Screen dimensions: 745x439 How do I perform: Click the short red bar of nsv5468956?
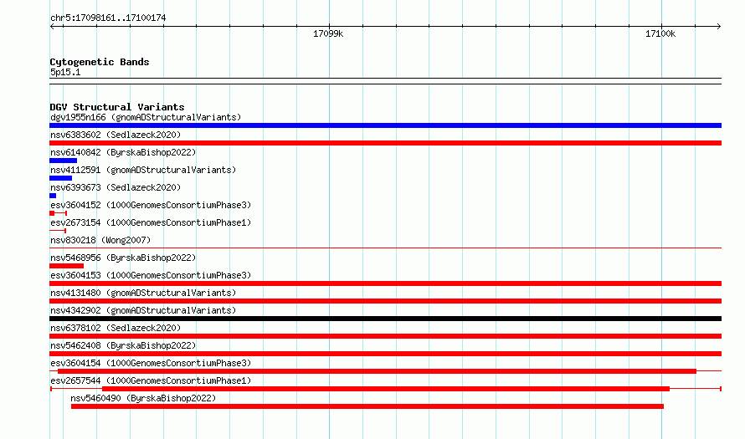(x=66, y=266)
